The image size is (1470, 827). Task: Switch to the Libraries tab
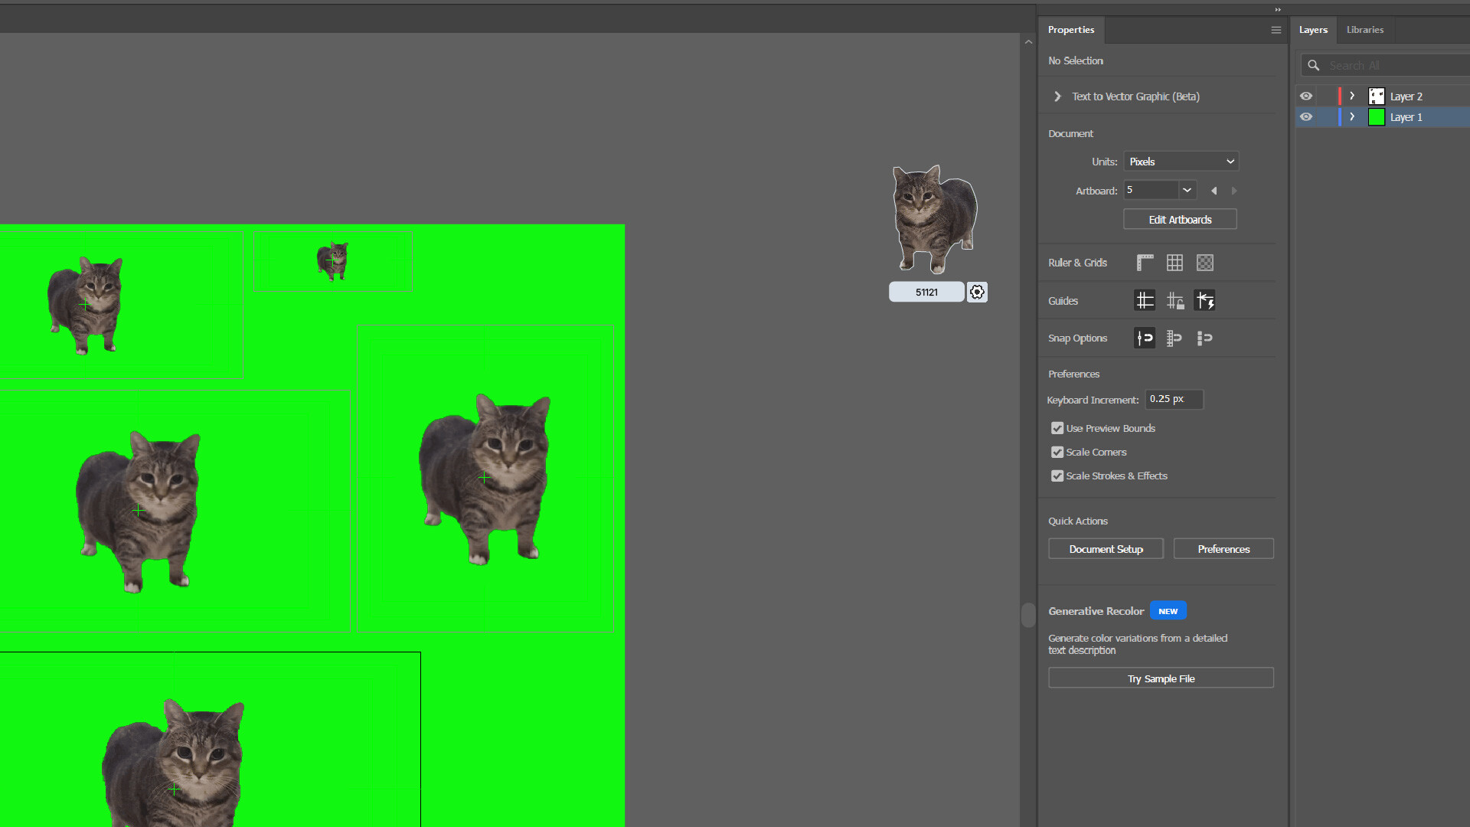coord(1364,30)
